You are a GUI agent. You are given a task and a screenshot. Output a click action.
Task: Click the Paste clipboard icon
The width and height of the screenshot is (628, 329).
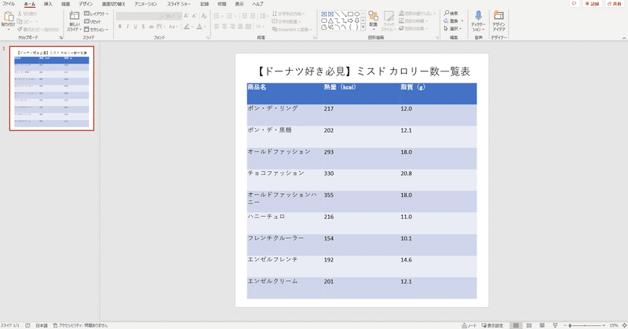(8, 16)
